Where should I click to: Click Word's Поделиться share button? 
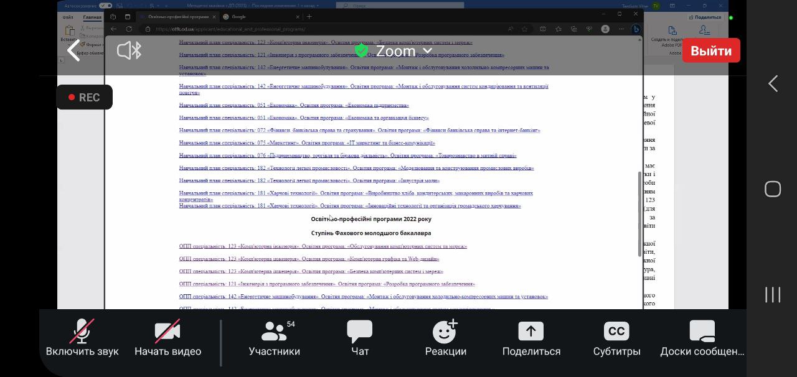(705, 17)
